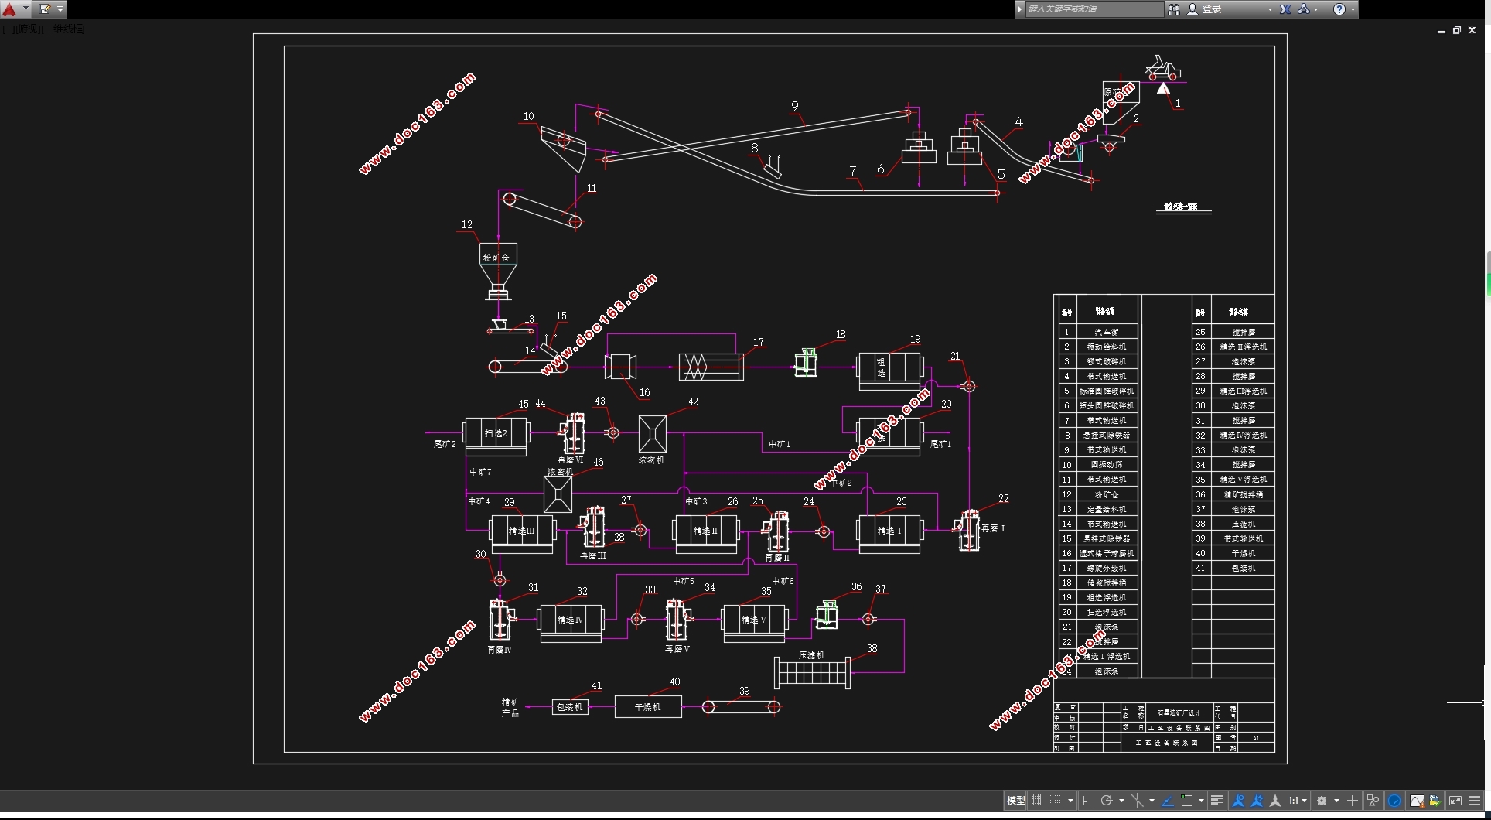Open Customize Quick Access Toolbar dropdown
This screenshot has width=1491, height=820.
[x=60, y=9]
